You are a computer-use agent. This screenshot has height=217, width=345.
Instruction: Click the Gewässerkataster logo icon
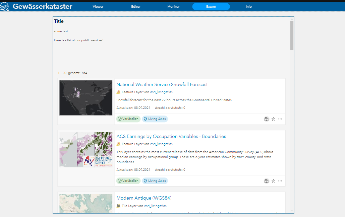5,6
